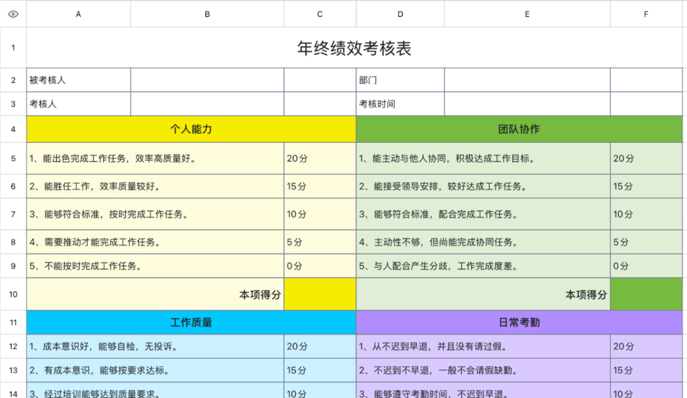
Task: Click cell 3、能够符合标准，按时完成工作任务。
Action: pyautogui.click(x=155, y=214)
